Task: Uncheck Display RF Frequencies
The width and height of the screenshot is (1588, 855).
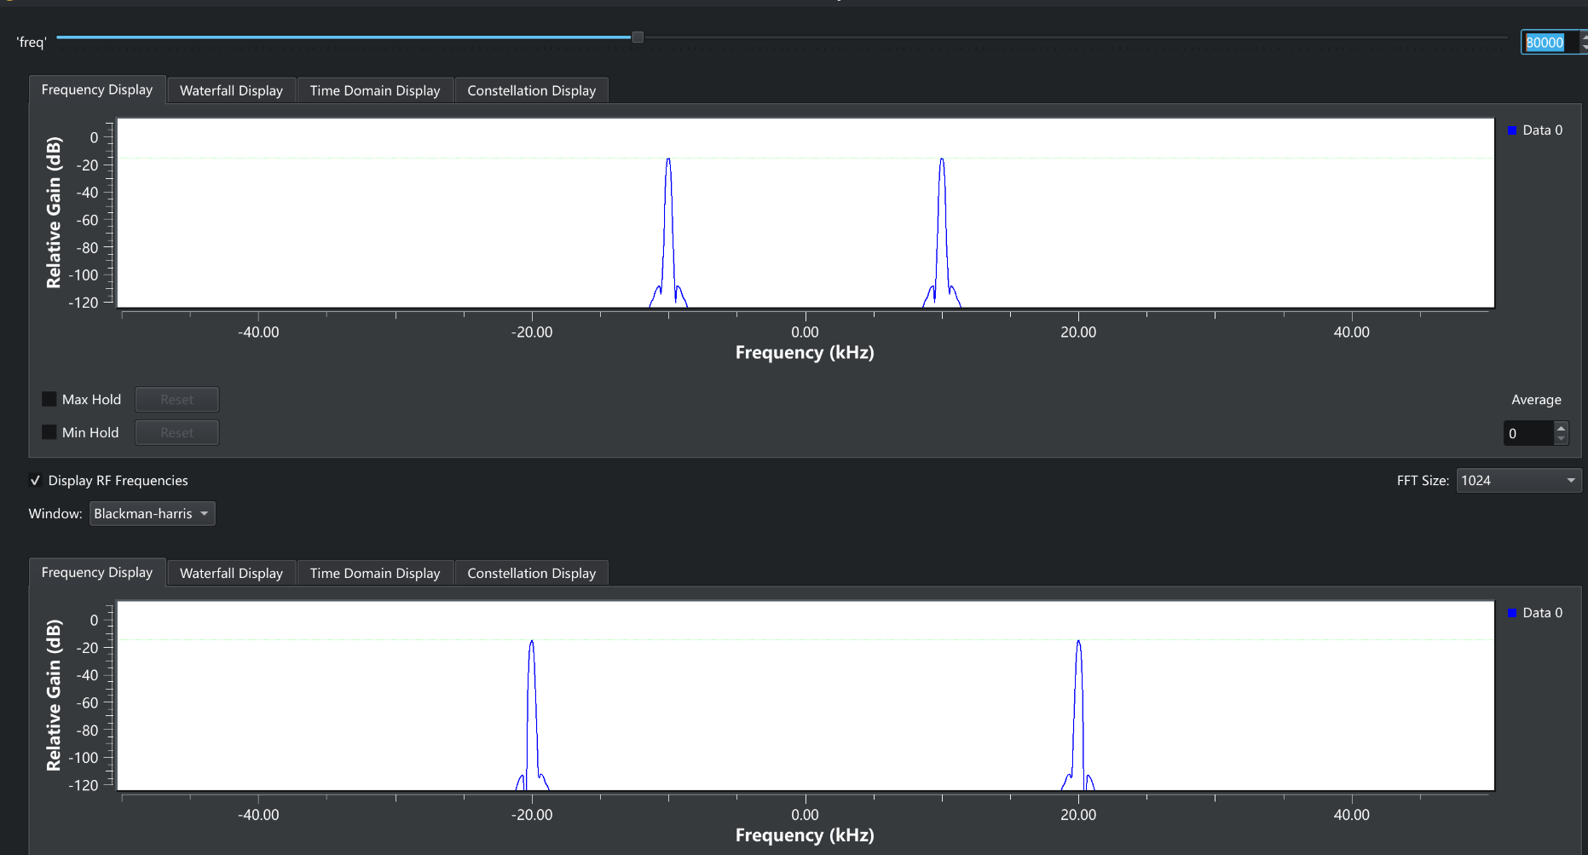Action: 36,481
